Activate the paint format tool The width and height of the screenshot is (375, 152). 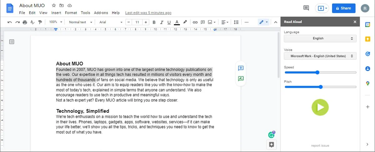40,22
